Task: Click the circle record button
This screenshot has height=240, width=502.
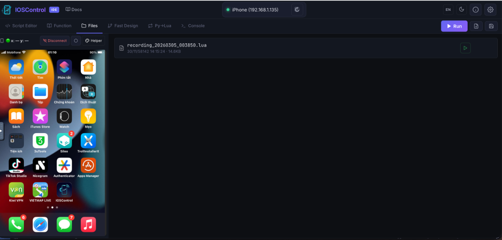Action: (x=76, y=40)
